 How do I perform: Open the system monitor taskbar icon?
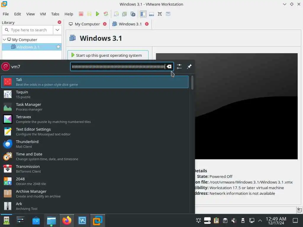pyautogui.click(x=82, y=220)
